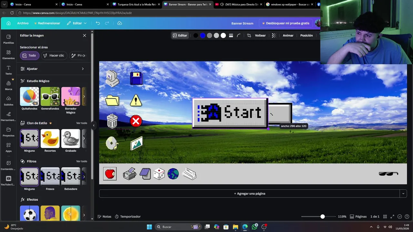Screen dimensions: 413x232
Task: Select the Todo area option
Action: click(29, 55)
